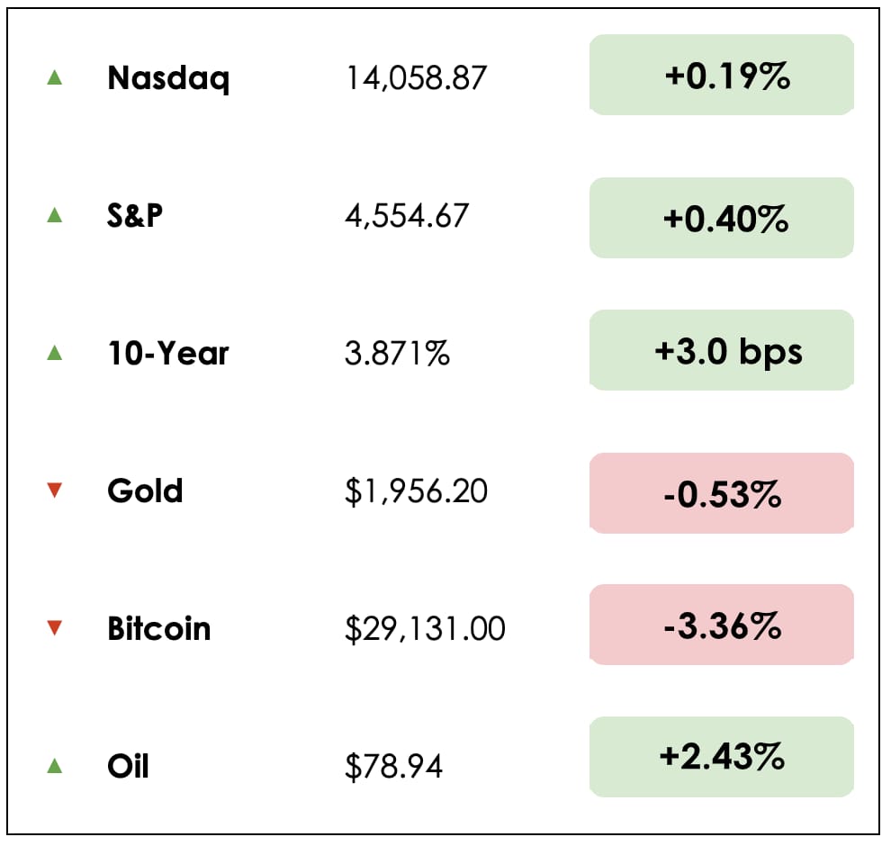Viewport: 891px width, 846px height.
Task: Click the red down arrow beside Bitcoin
Action: tap(54, 628)
